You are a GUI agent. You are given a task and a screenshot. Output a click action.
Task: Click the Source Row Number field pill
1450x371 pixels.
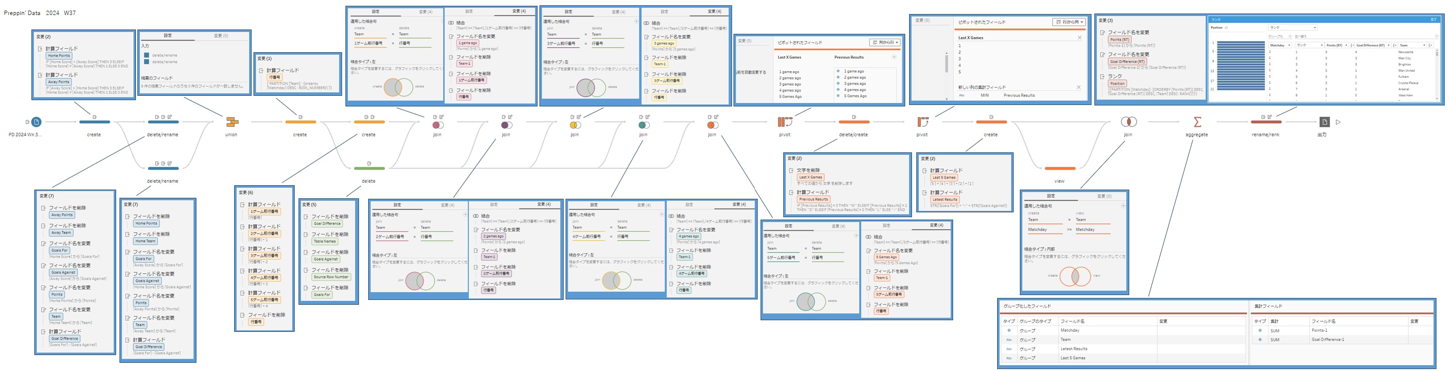(x=331, y=277)
